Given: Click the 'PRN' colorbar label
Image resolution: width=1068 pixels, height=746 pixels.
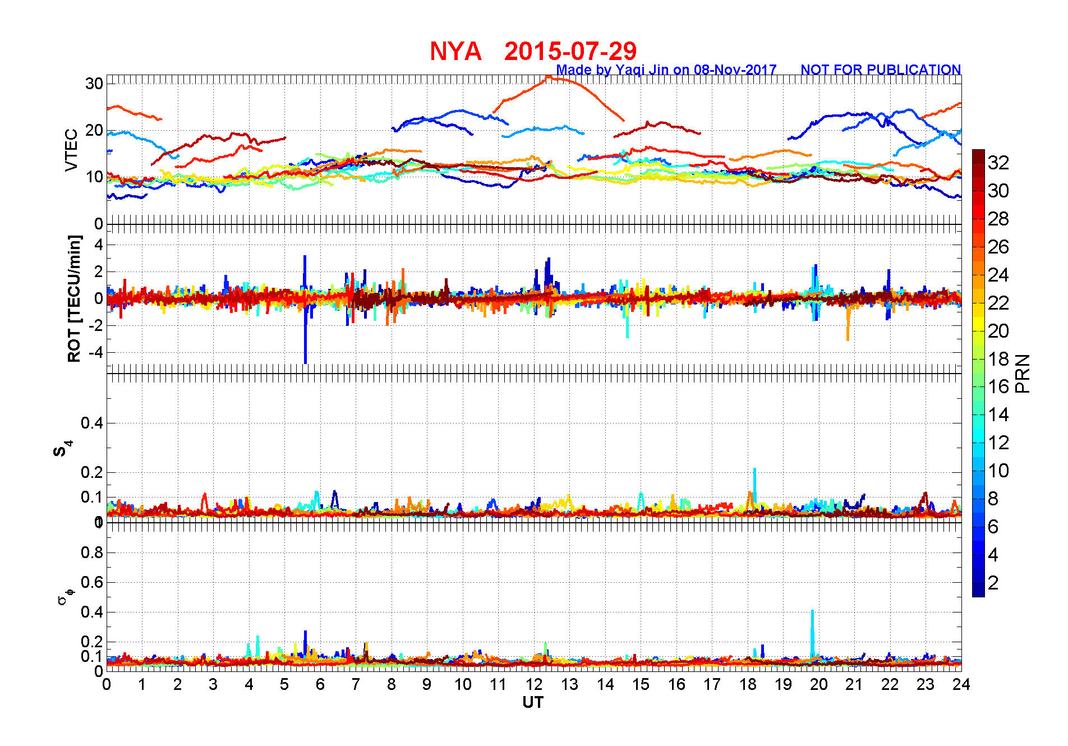Looking at the screenshot, I should pyautogui.click(x=1023, y=374).
